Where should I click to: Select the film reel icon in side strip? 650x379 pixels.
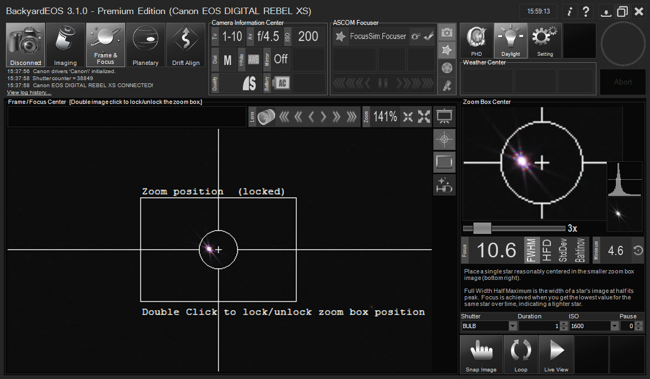(x=447, y=68)
